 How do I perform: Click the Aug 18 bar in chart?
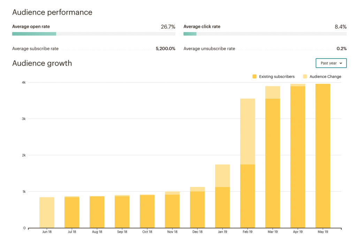pos(97,213)
